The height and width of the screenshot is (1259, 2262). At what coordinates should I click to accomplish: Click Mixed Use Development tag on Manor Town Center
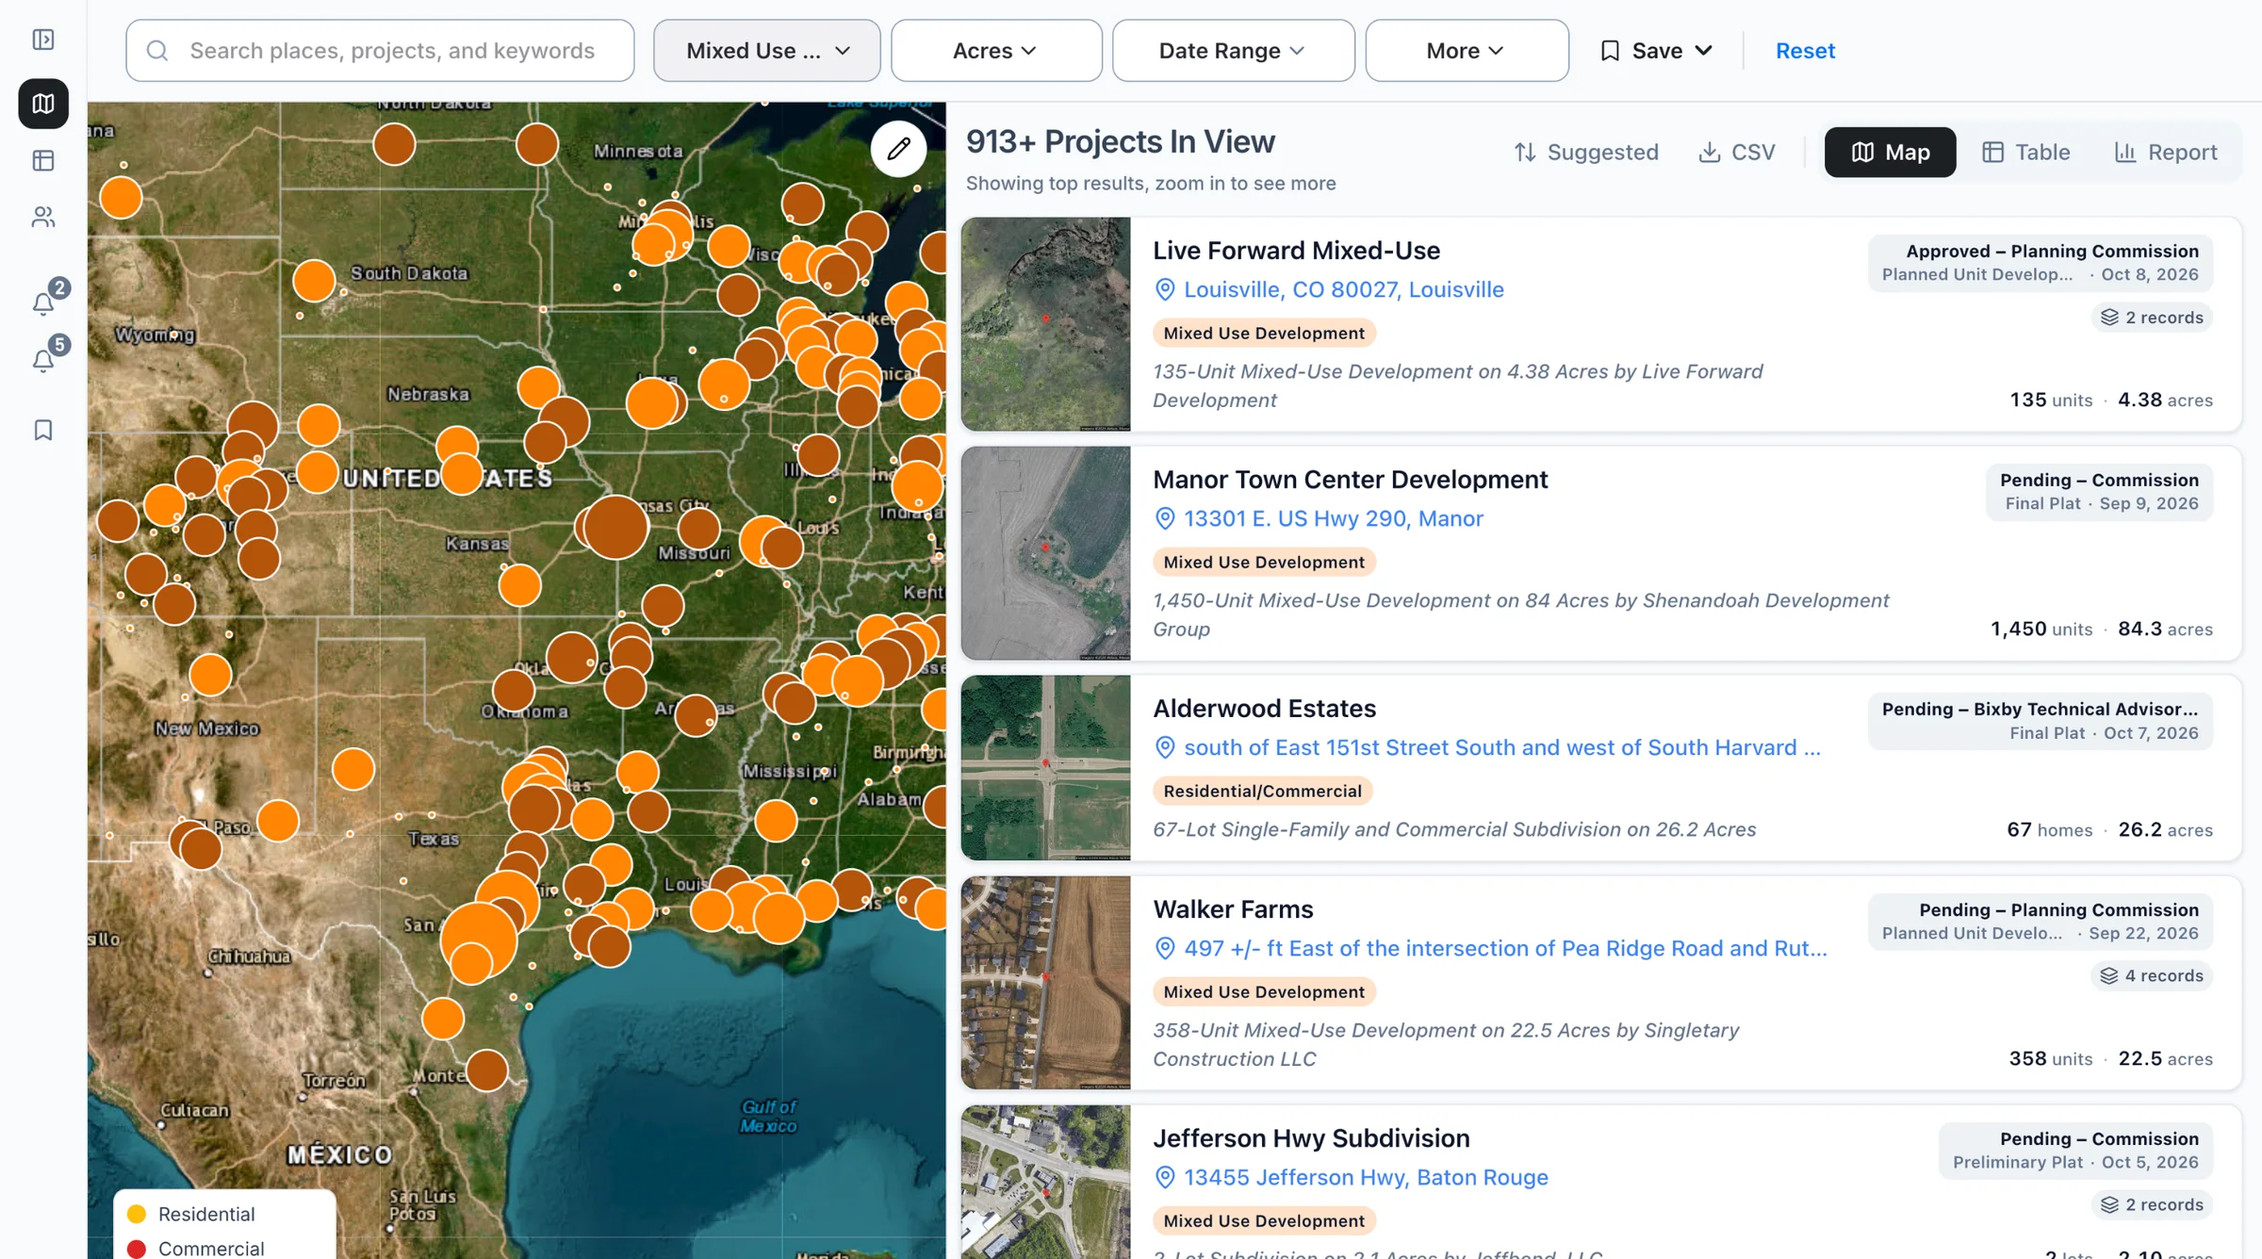1264,563
